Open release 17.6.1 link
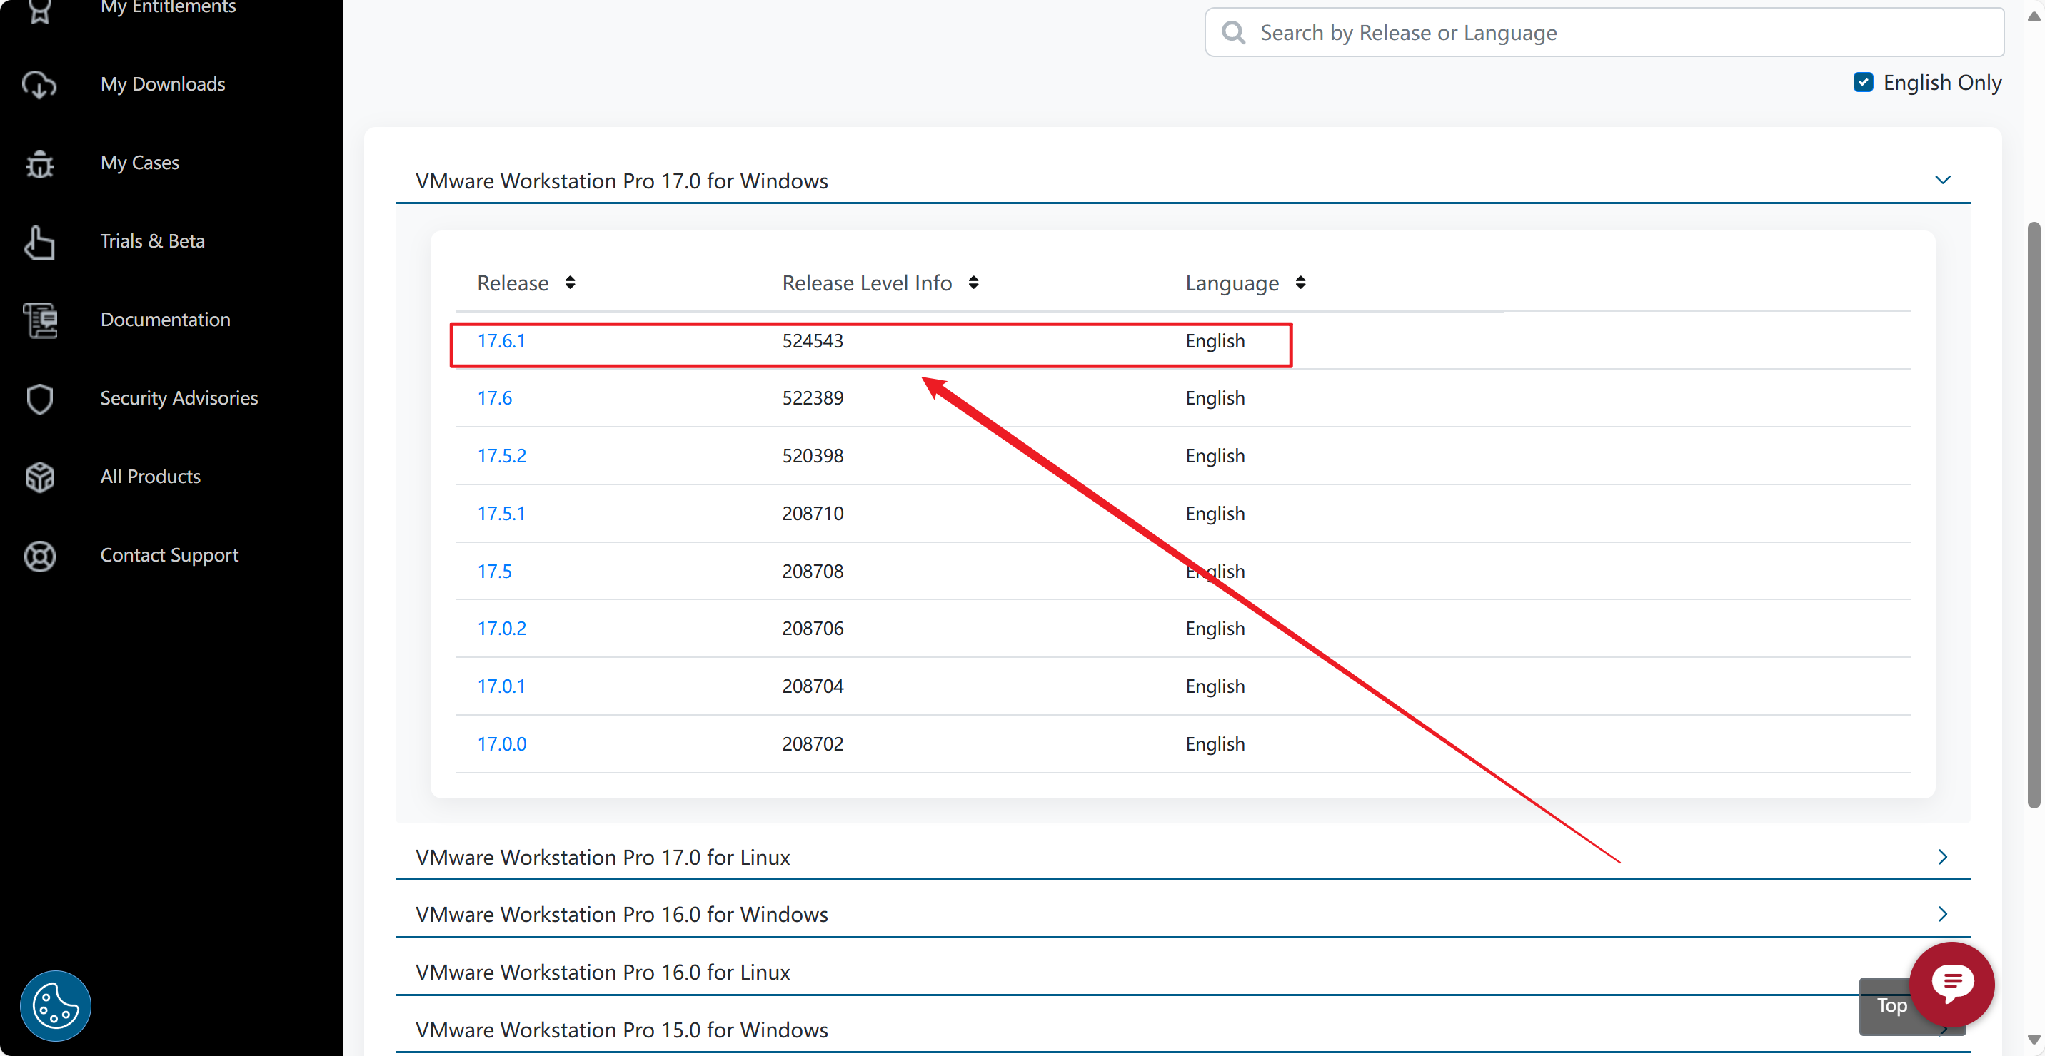 click(501, 341)
